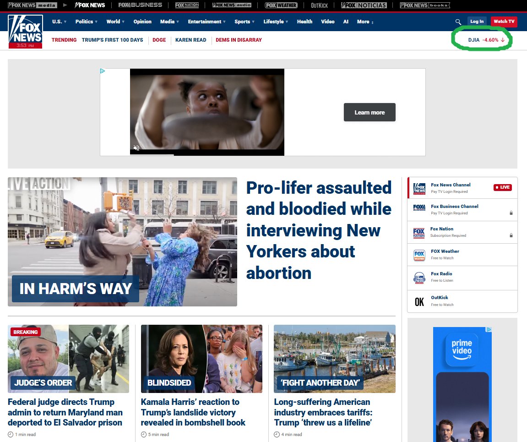This screenshot has width=527, height=442.
Task: Click Learn more on the banner ad
Action: coord(369,112)
